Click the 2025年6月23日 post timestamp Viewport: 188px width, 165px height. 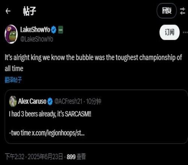coord(45,157)
